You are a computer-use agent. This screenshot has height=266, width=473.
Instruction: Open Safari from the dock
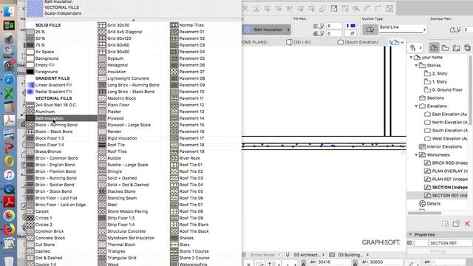pos(9,80)
